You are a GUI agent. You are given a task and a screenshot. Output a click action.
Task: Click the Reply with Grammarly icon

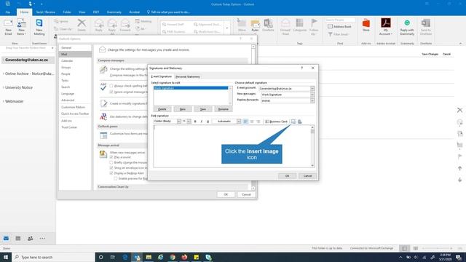[407, 27]
